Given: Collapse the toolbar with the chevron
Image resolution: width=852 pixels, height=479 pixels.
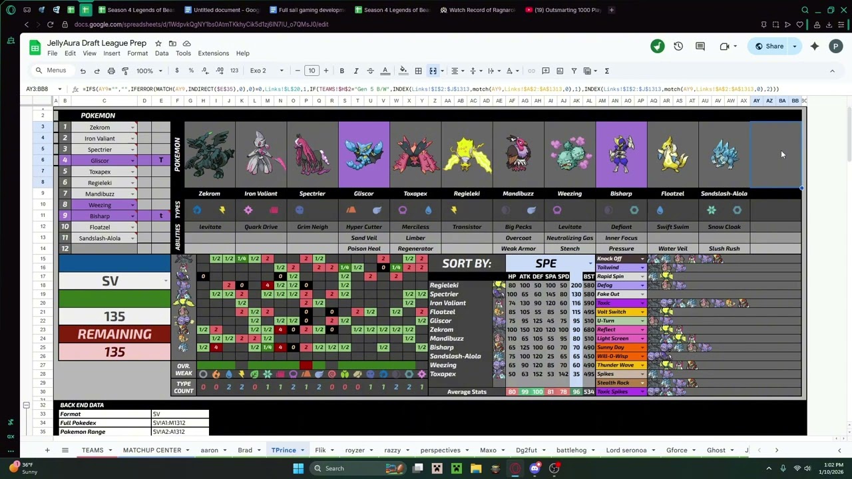Looking at the screenshot, I should (x=832, y=71).
